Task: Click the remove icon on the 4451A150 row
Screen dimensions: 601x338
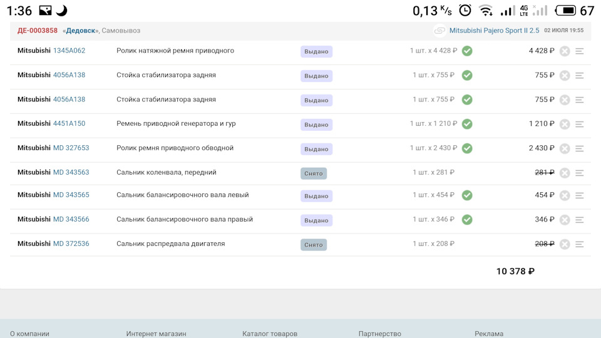Action: 565,125
